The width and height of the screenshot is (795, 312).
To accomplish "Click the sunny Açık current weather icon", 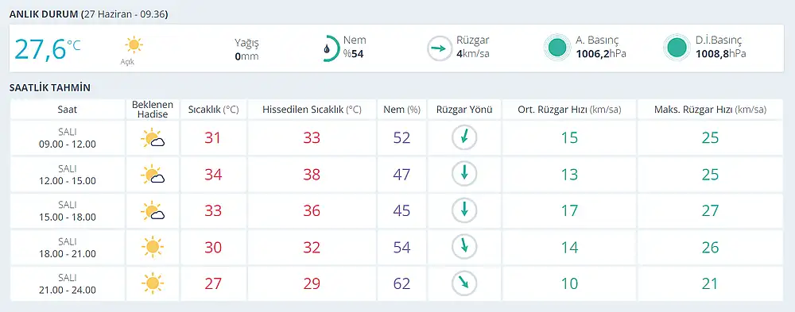I will pos(134,45).
